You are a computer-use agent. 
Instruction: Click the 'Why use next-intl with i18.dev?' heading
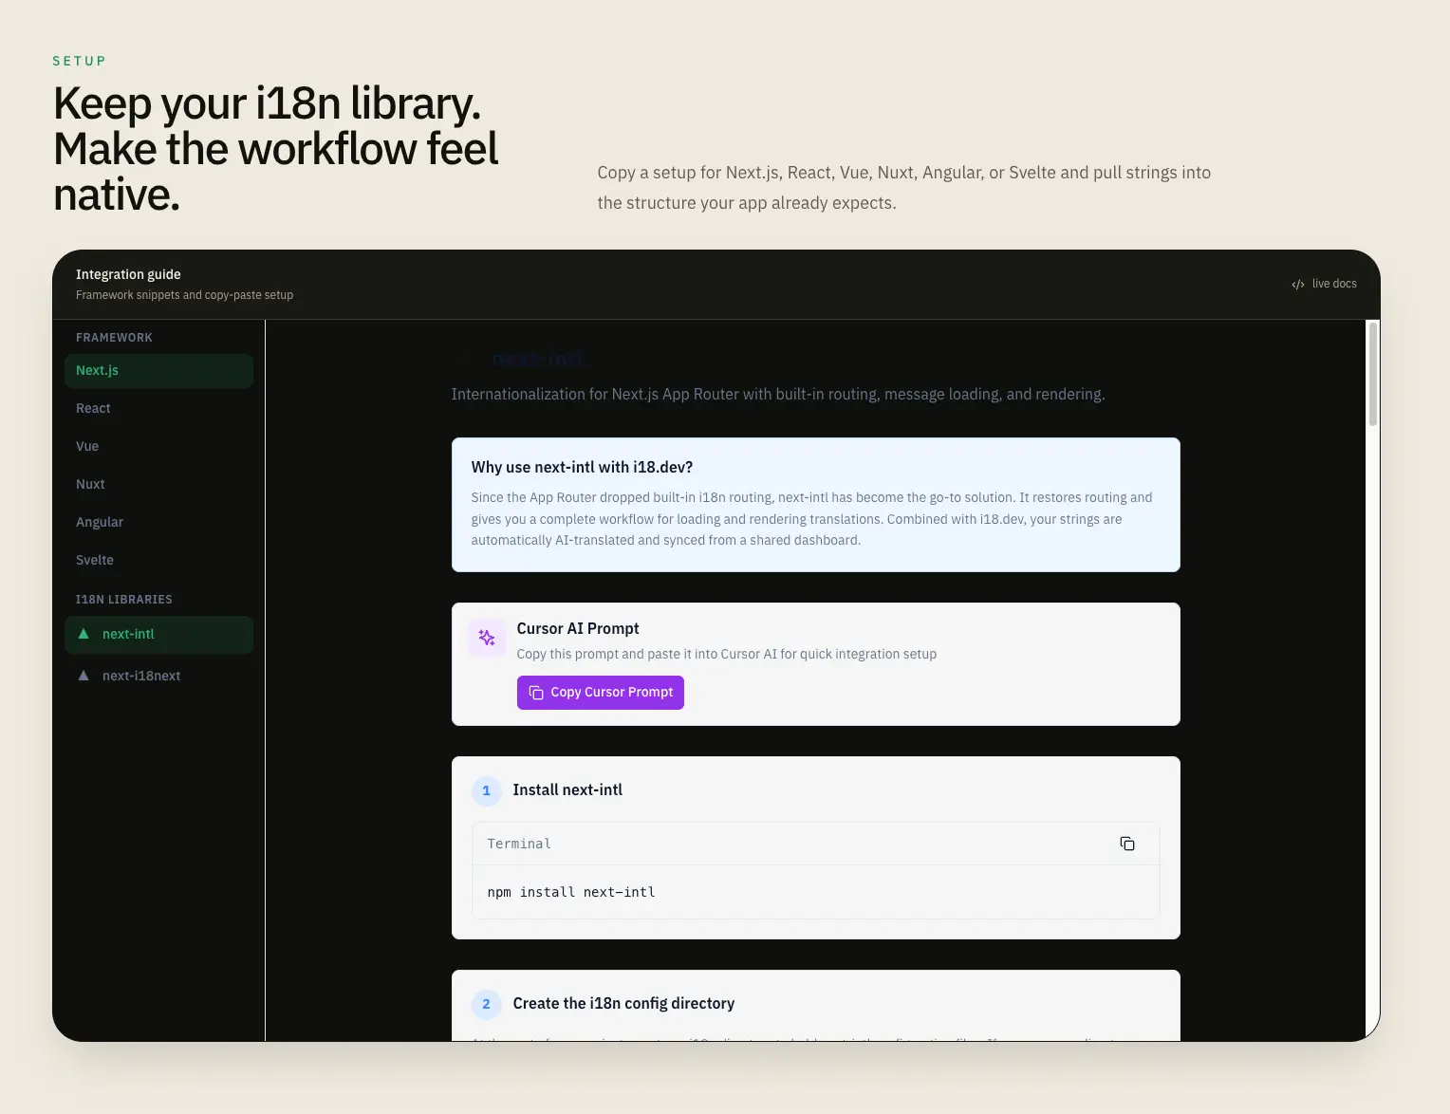pos(582,468)
